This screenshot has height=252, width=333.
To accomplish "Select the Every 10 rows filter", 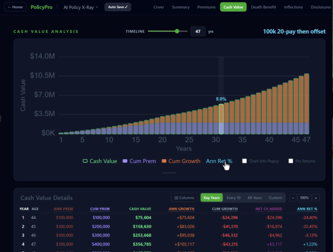I will point(233,198).
